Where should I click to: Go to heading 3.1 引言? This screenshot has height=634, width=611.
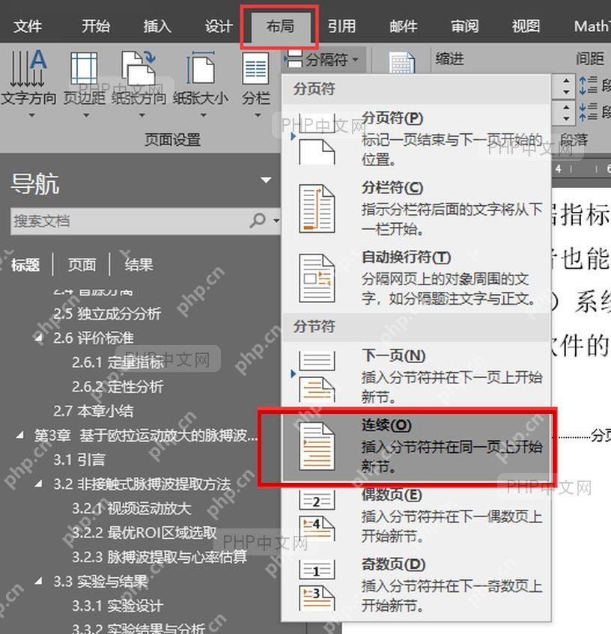(79, 460)
